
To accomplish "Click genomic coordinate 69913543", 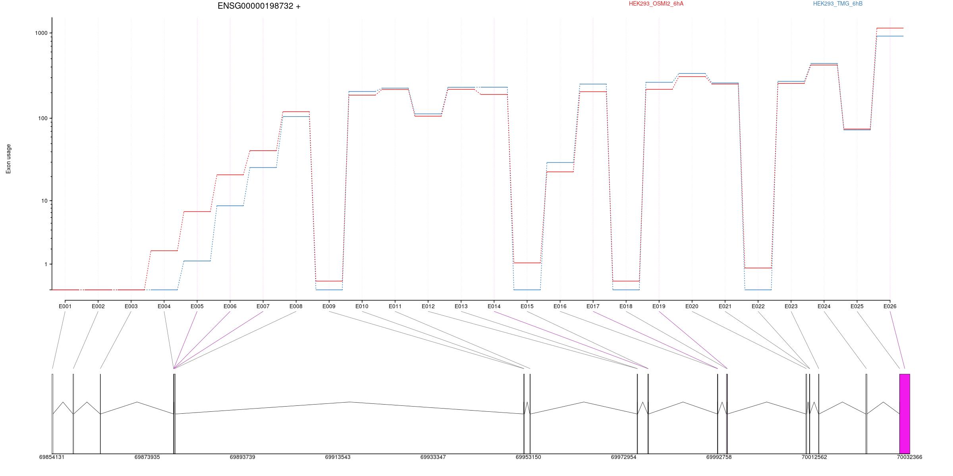I will click(338, 457).
